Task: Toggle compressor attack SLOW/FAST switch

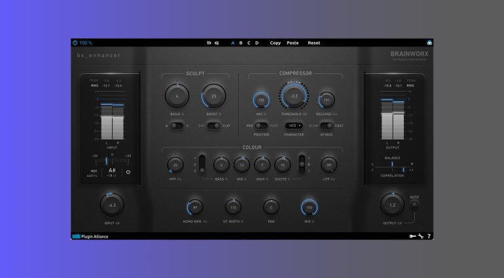Action: click(x=326, y=125)
